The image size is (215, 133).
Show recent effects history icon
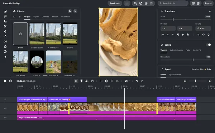tap(19, 16)
